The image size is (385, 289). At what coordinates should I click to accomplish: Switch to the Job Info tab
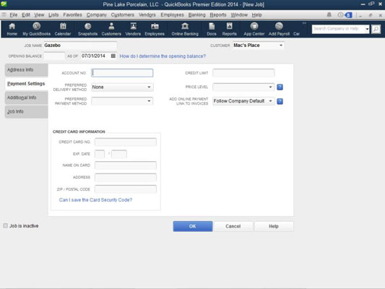coord(26,112)
